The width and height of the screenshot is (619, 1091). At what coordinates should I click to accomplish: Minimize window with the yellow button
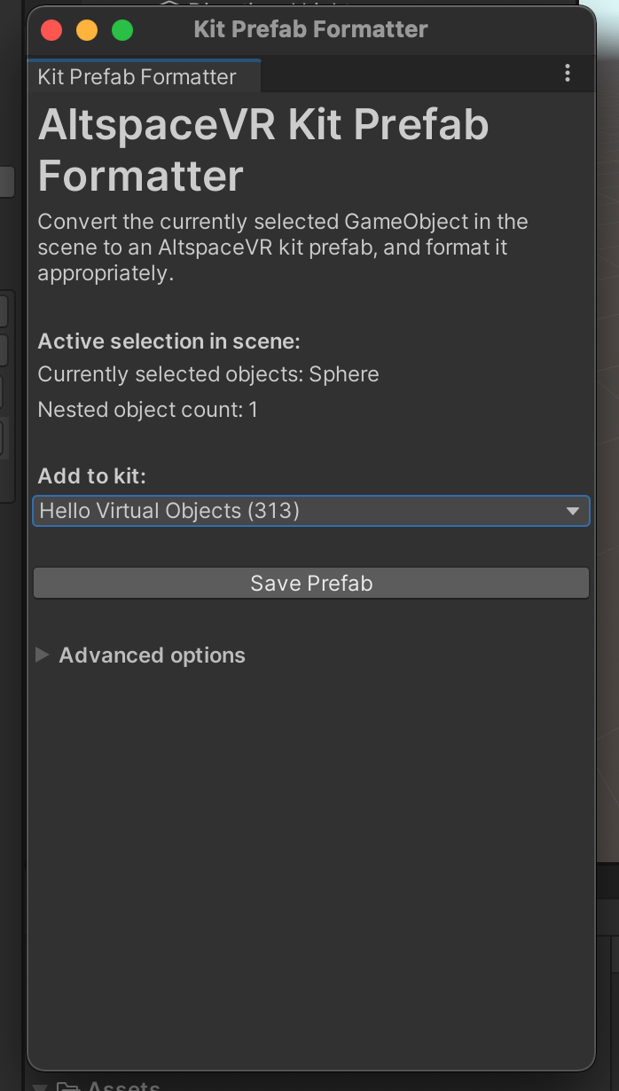[87, 30]
